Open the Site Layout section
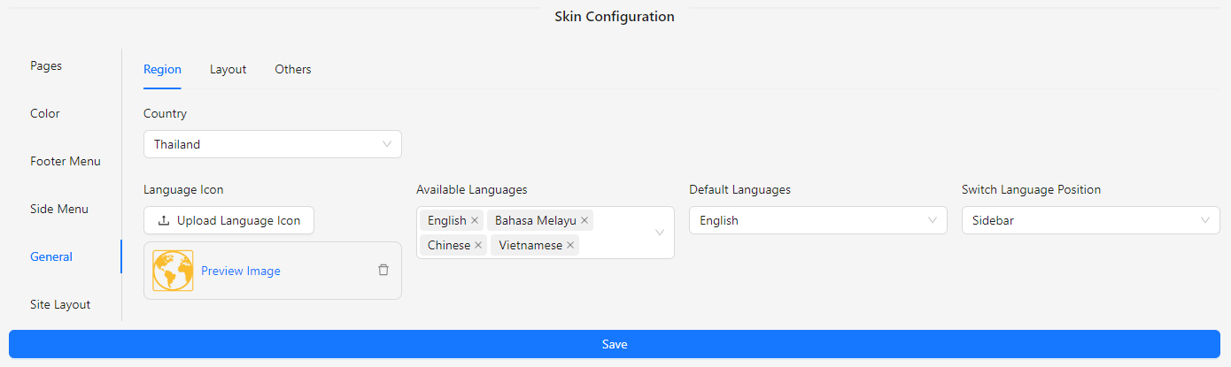1231x367 pixels. (x=60, y=304)
